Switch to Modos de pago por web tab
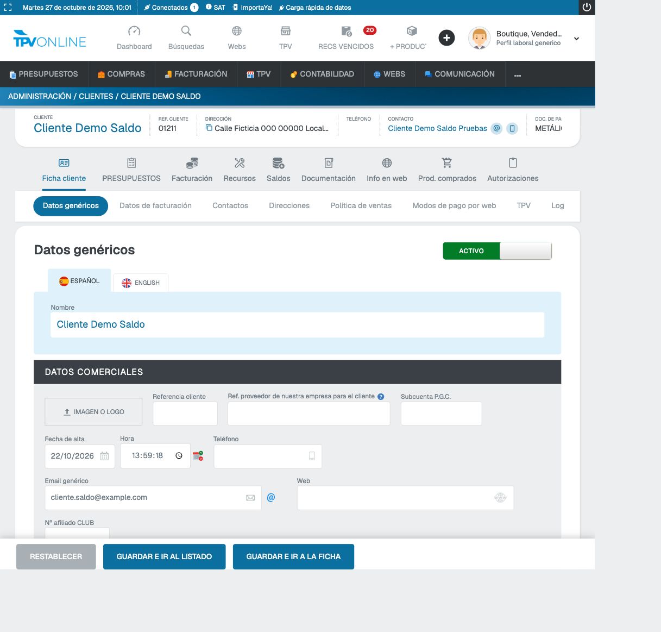Screen dimensions: 661x632 click(x=454, y=205)
